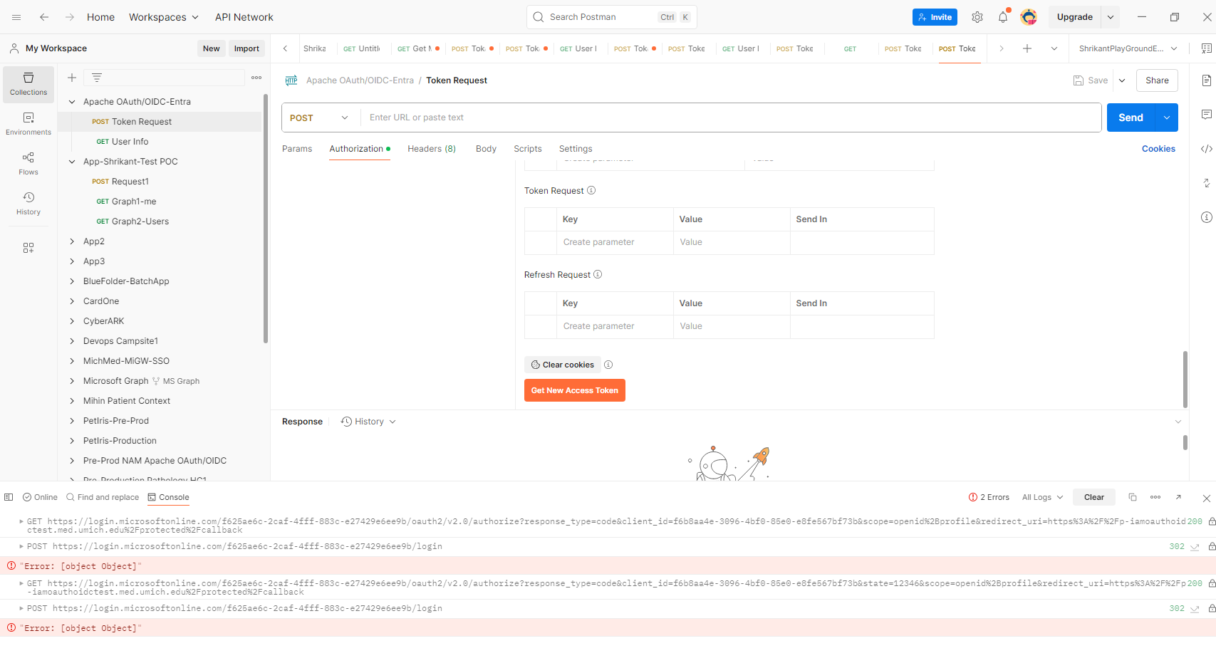This screenshot has height=663, width=1216.
Task: Open collections filter icon
Action: point(97,78)
